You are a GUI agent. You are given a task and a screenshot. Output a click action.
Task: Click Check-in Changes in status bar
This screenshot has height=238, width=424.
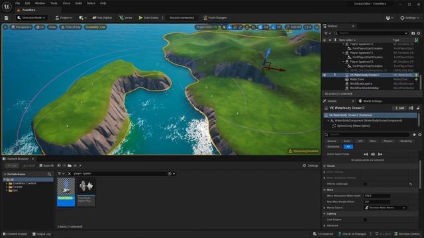[x=352, y=234]
